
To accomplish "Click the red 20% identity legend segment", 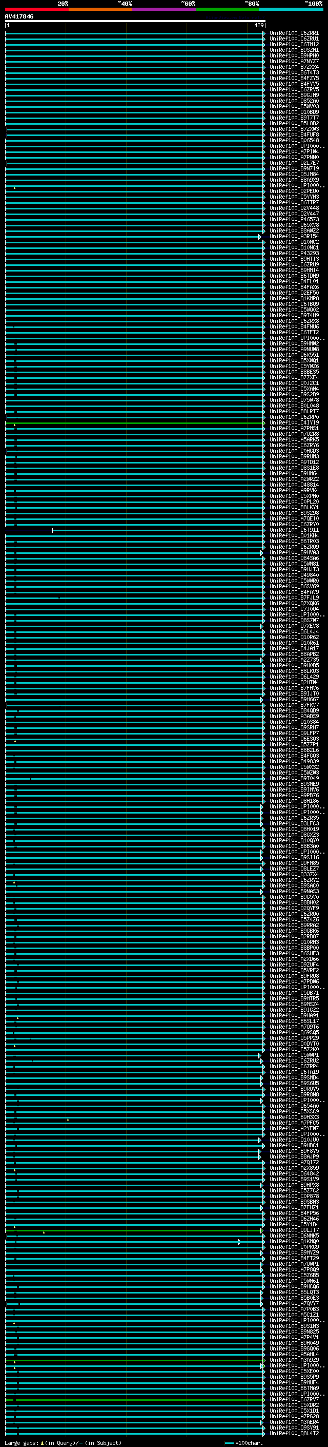I will pyautogui.click(x=36, y=9).
